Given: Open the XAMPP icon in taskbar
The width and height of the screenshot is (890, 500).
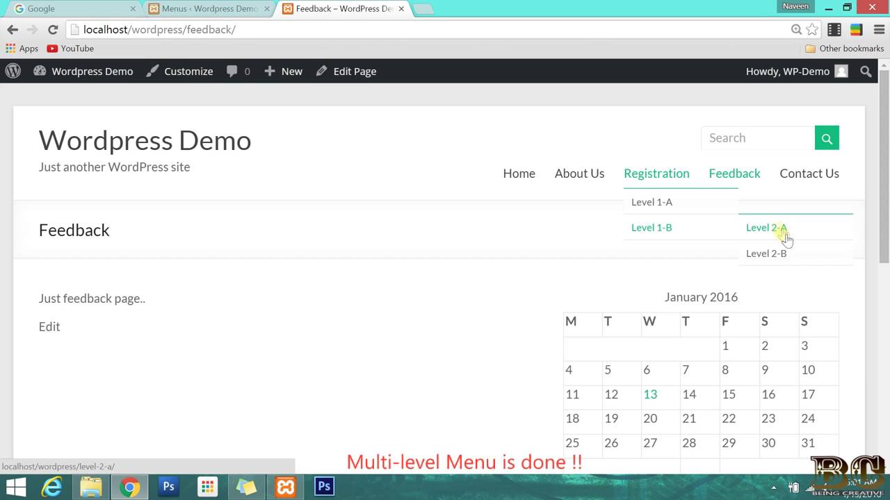Looking at the screenshot, I should [x=285, y=487].
